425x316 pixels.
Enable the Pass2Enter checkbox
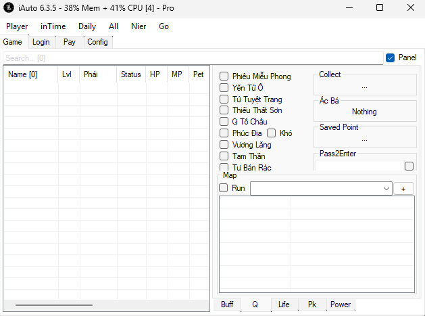tap(409, 166)
